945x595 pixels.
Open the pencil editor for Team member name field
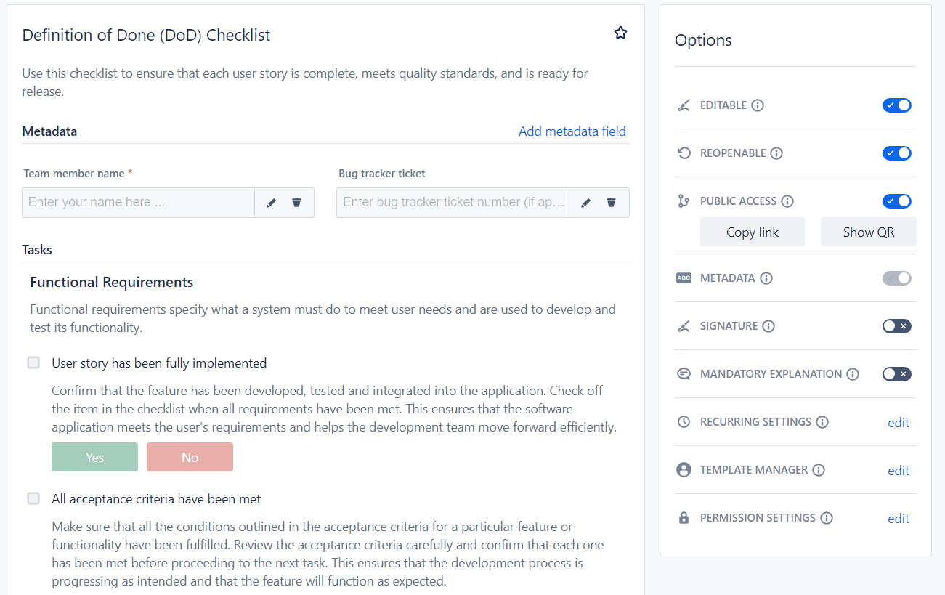pyautogui.click(x=271, y=203)
